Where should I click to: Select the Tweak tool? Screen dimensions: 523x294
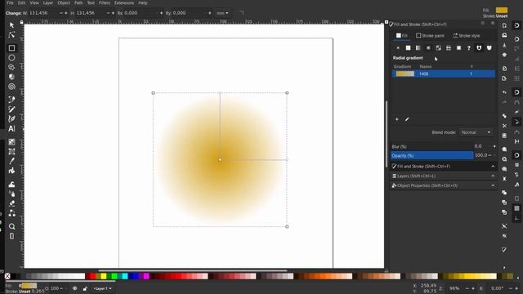pos(11,185)
